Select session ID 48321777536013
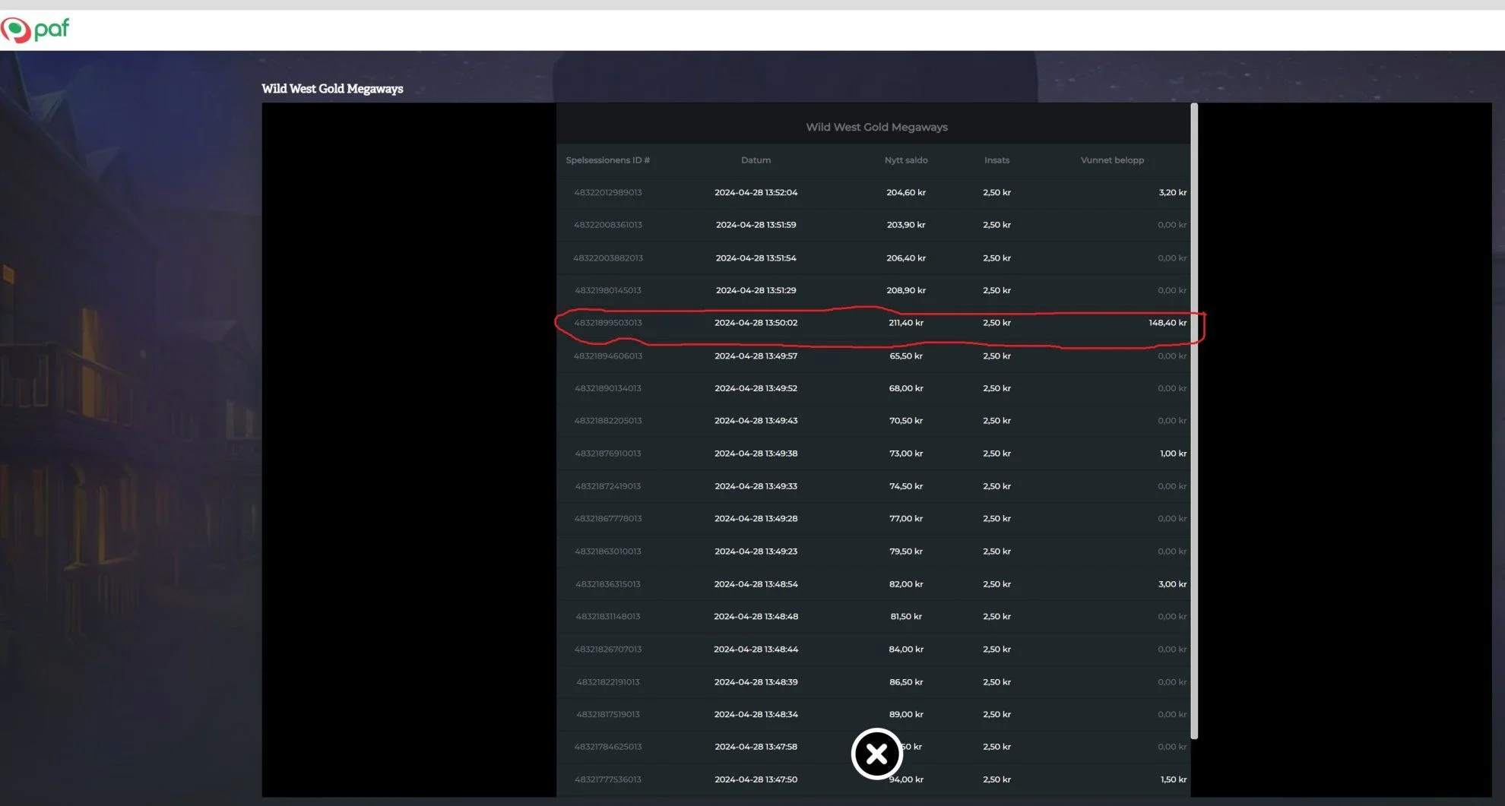 [x=608, y=779]
